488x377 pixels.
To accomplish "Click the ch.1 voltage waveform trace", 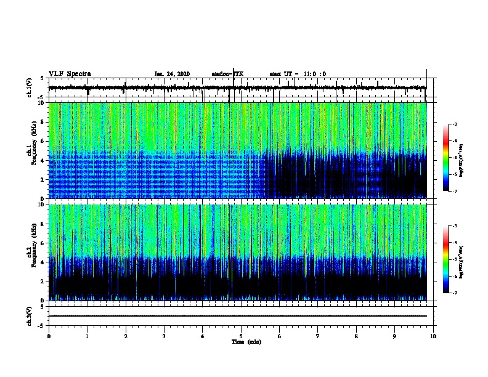I will (x=237, y=87).
